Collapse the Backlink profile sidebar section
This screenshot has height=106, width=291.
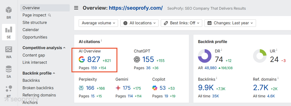(x=54, y=73)
